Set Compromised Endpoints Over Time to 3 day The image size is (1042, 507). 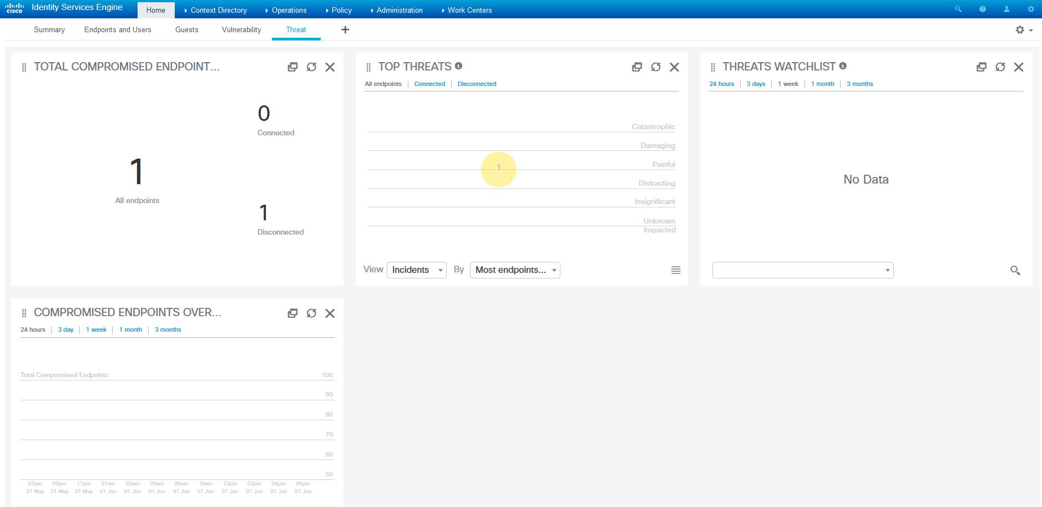click(65, 329)
